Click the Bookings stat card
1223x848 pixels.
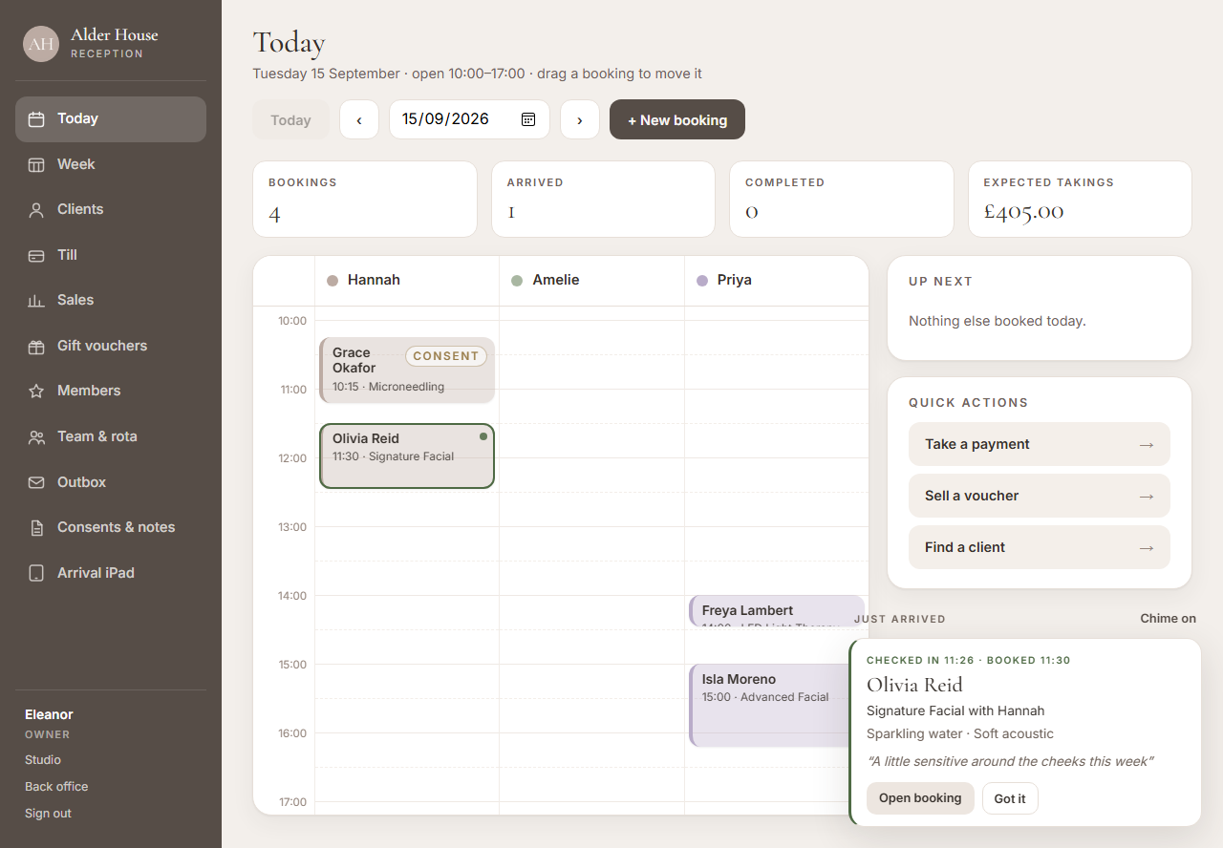[365, 199]
